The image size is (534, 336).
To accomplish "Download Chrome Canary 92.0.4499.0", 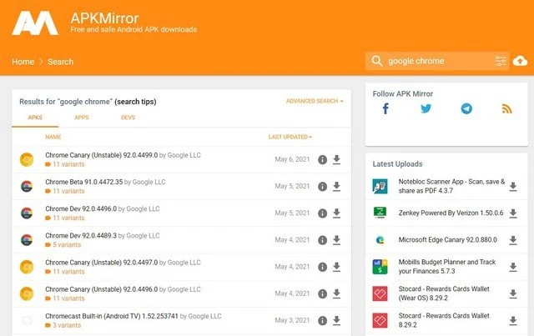I will pos(336,159).
